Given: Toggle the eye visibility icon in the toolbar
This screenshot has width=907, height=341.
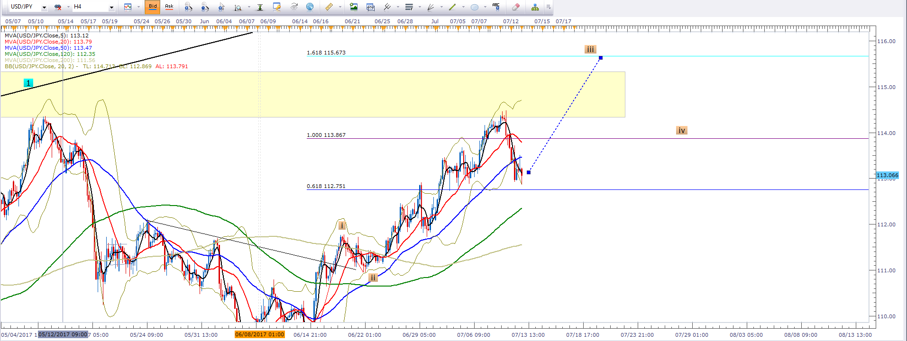Looking at the screenshot, I should pyautogui.click(x=294, y=7).
